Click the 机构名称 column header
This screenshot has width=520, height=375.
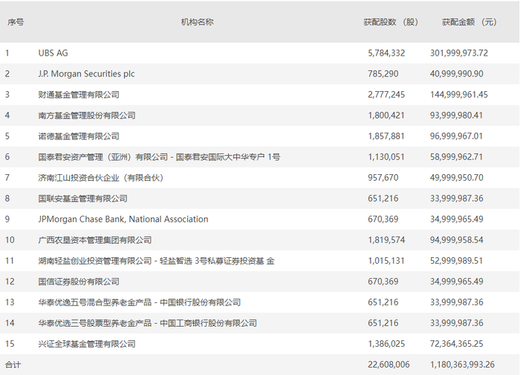coord(197,22)
